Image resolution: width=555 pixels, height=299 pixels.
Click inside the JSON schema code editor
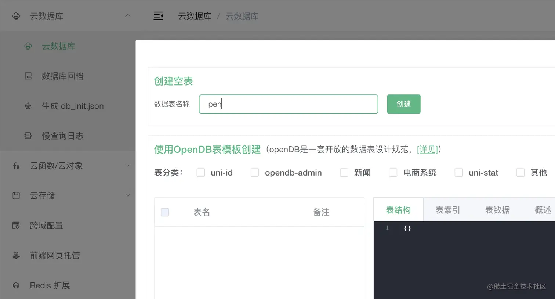[x=464, y=260]
